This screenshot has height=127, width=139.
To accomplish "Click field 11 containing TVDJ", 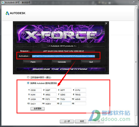I will [65, 99].
